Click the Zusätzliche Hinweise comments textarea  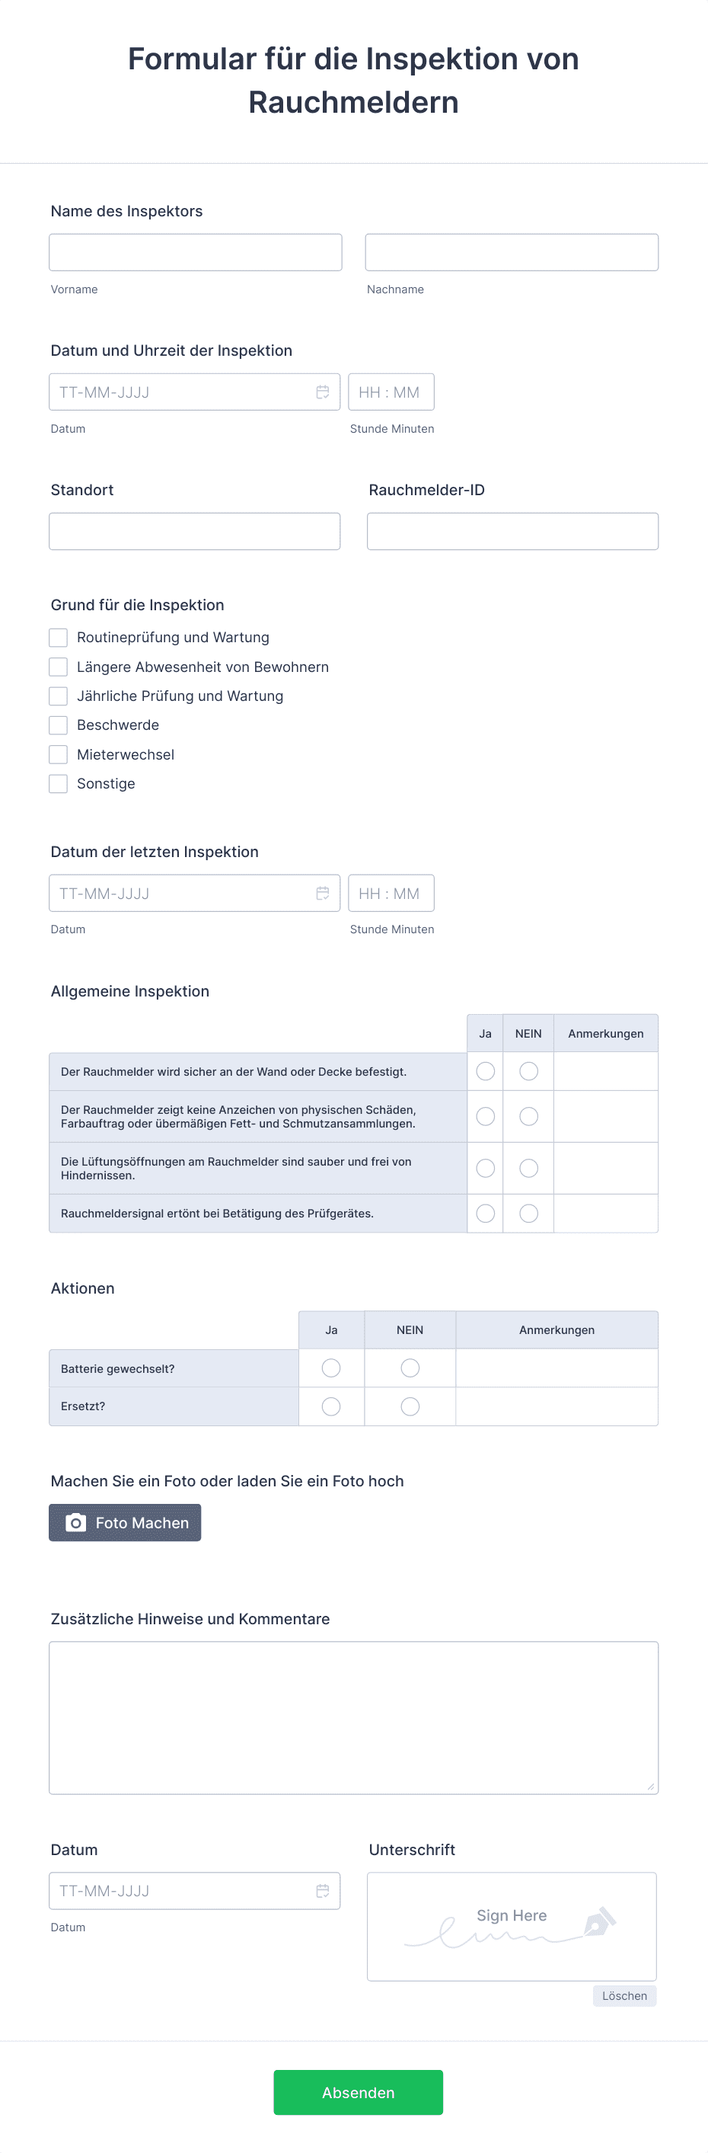pos(354,1717)
